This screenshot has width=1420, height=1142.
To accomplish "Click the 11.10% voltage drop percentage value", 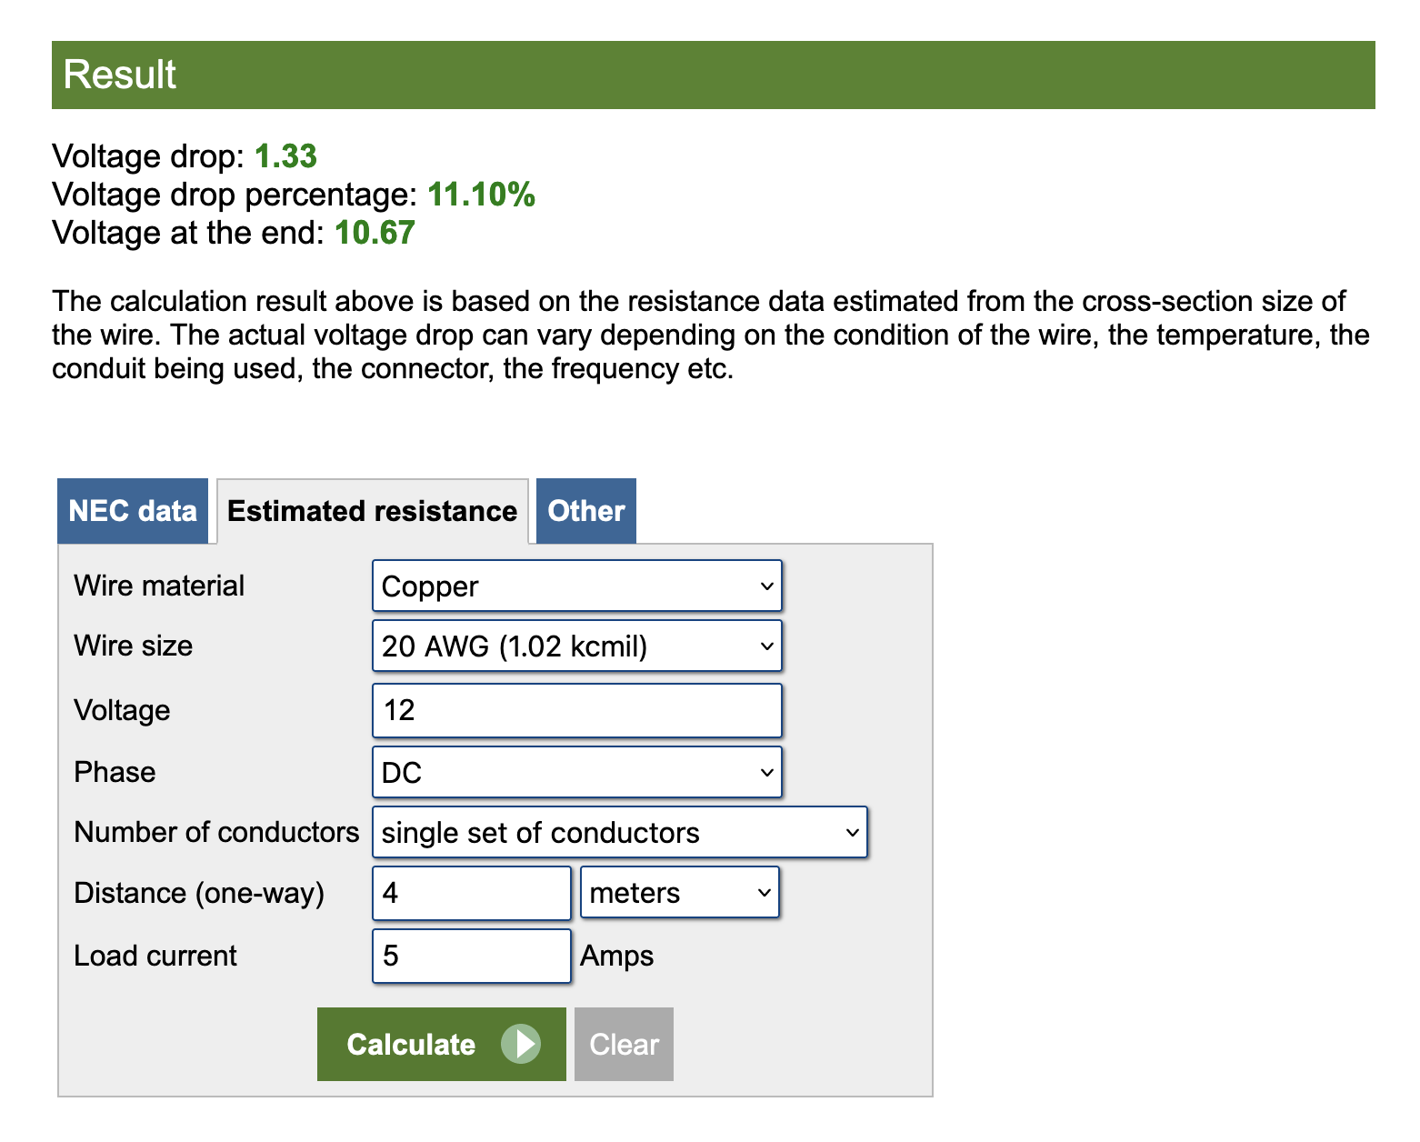I will pos(481,195).
